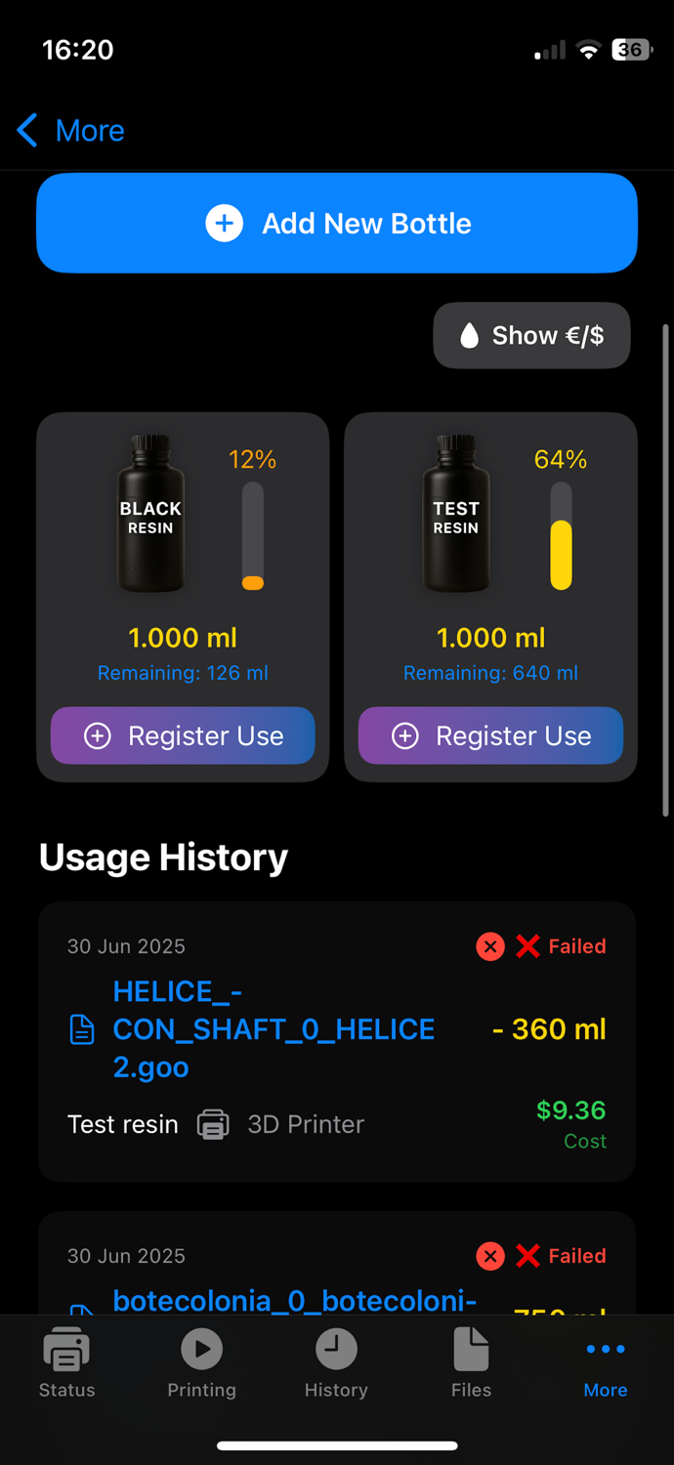Go back using the More chevron
The image size is (674, 1465).
coord(28,130)
